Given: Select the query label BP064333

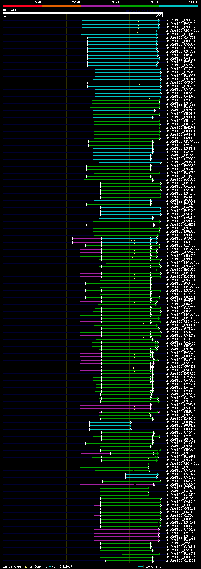Looking at the screenshot, I should point(12,10).
